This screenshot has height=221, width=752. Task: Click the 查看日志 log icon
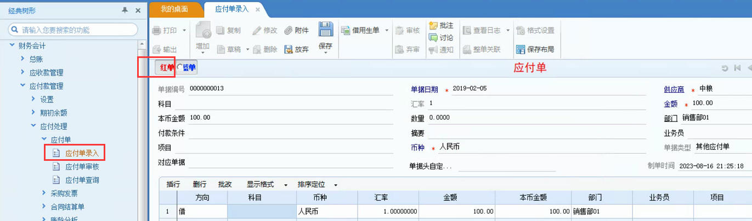pos(467,30)
